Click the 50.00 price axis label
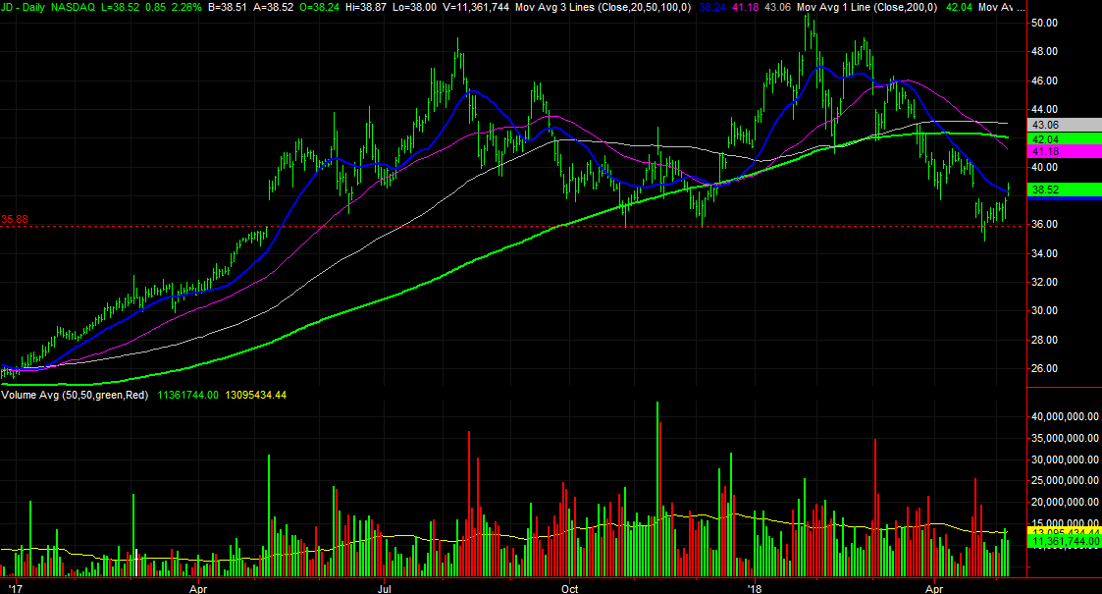 [x=1044, y=24]
